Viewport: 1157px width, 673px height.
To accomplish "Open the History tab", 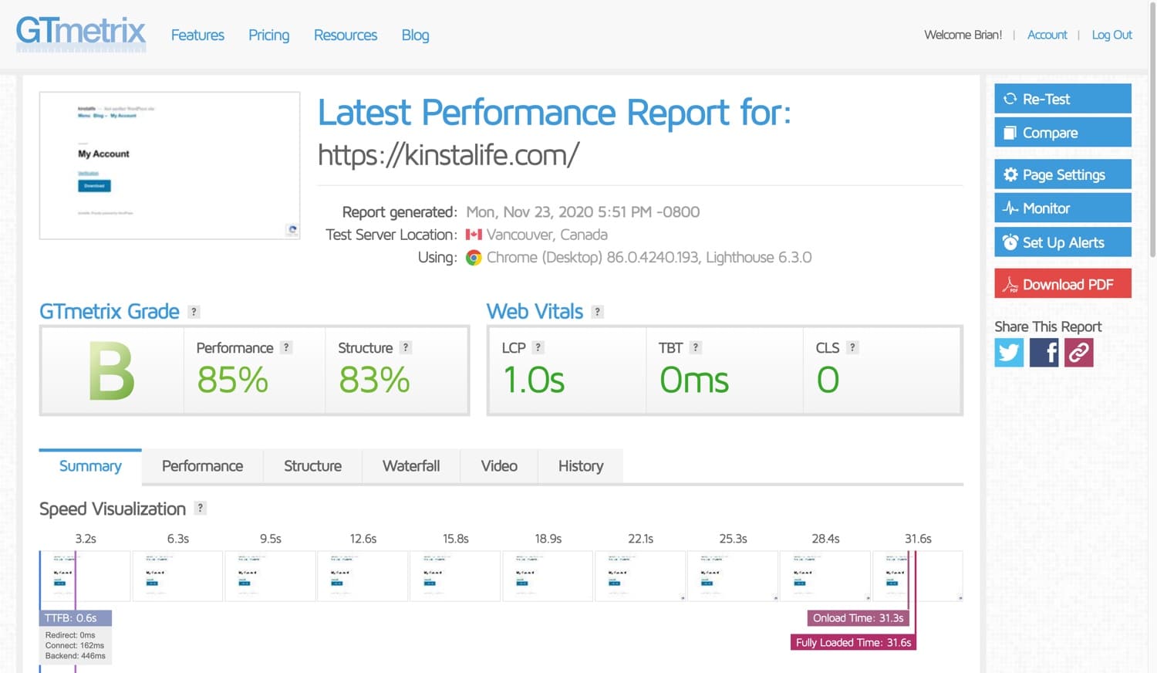I will [580, 466].
